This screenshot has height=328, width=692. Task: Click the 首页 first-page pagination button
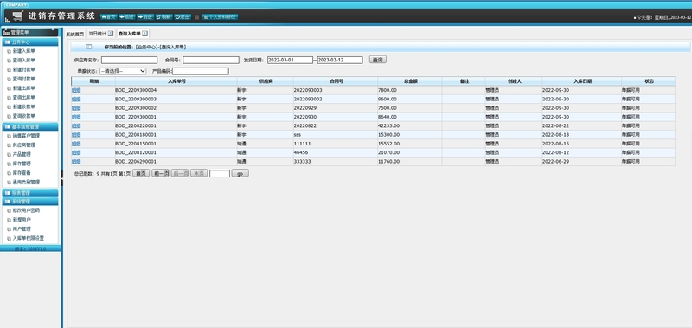click(141, 173)
